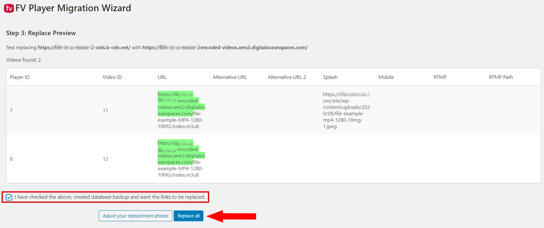The image size is (544, 228).
Task: Click the Player ID column header
Action: tap(20, 77)
